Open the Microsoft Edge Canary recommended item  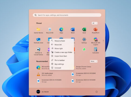[43, 68]
